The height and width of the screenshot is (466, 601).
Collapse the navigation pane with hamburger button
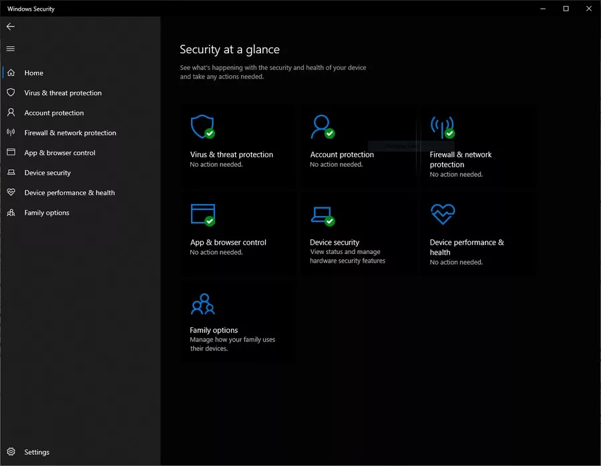click(x=10, y=48)
